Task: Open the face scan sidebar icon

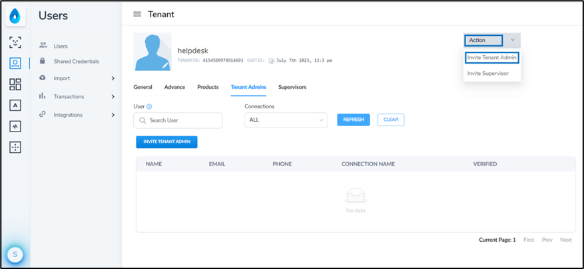Action: coord(15,43)
